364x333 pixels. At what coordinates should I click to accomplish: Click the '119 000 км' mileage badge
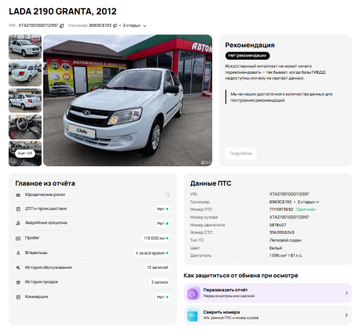tap(156, 238)
